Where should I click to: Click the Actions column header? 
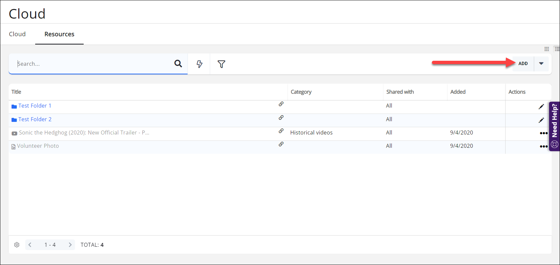coord(517,92)
